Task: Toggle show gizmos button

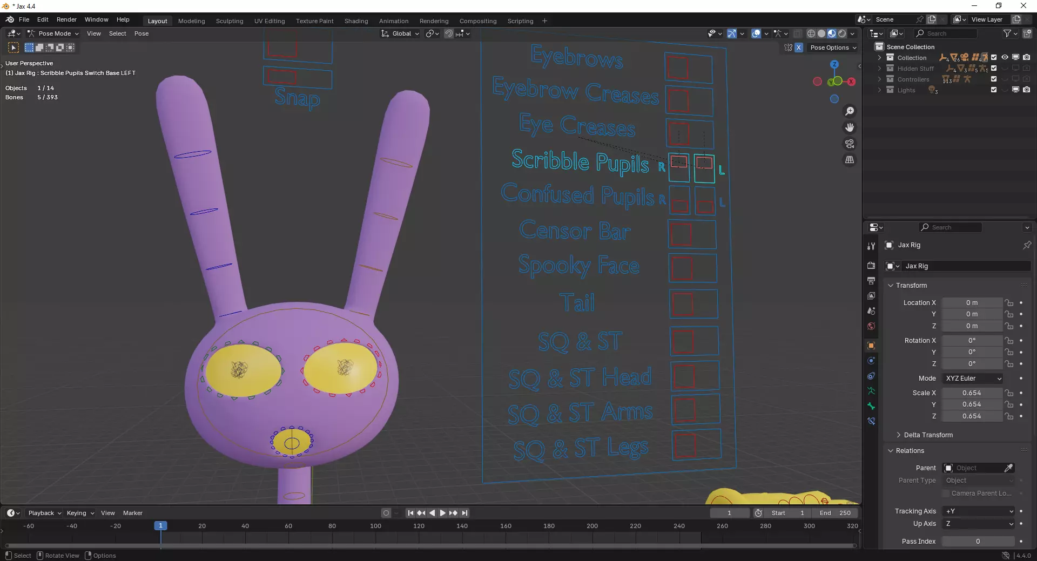Action: click(731, 33)
